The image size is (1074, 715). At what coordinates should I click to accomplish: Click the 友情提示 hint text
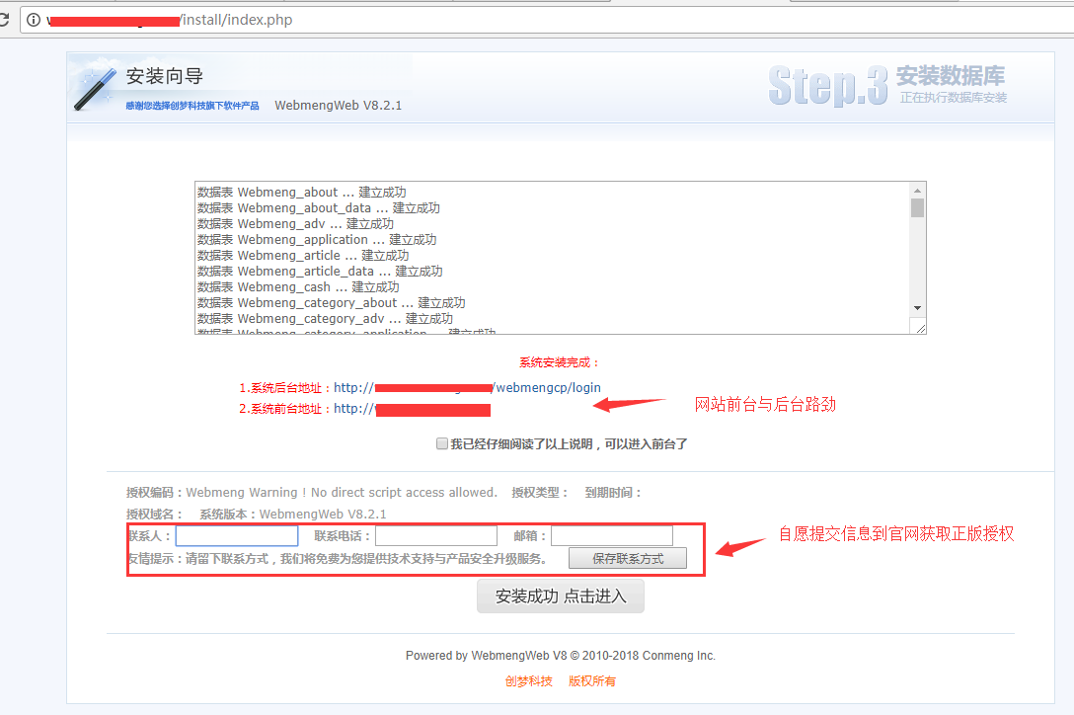coord(337,559)
